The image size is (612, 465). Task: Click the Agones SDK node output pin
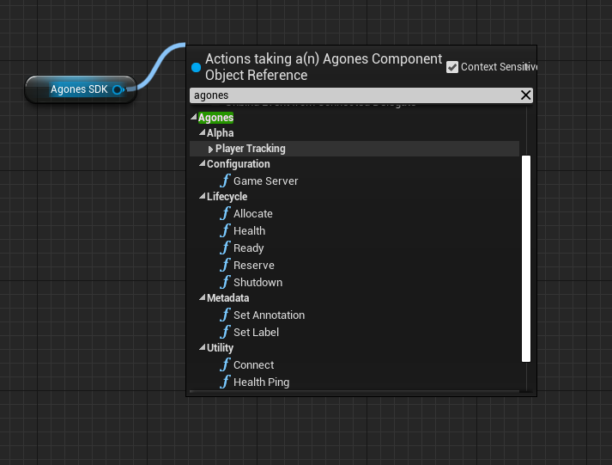118,89
